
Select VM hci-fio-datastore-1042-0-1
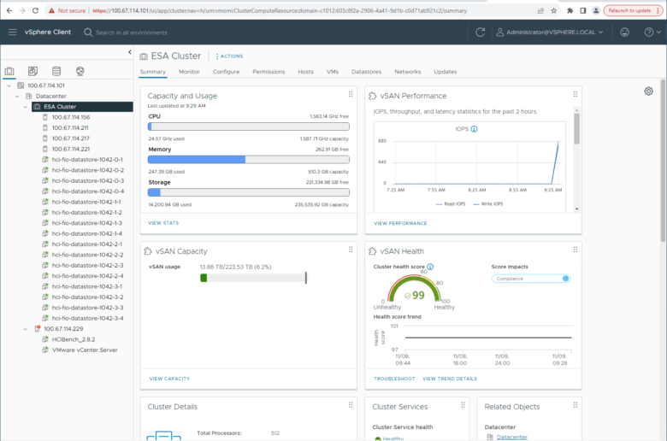[87, 160]
